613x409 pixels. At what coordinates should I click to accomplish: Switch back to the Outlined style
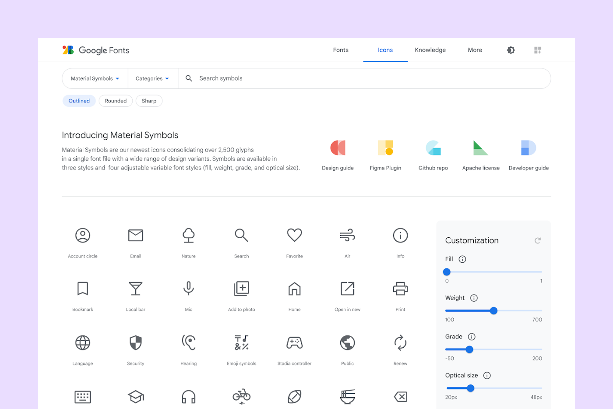79,101
